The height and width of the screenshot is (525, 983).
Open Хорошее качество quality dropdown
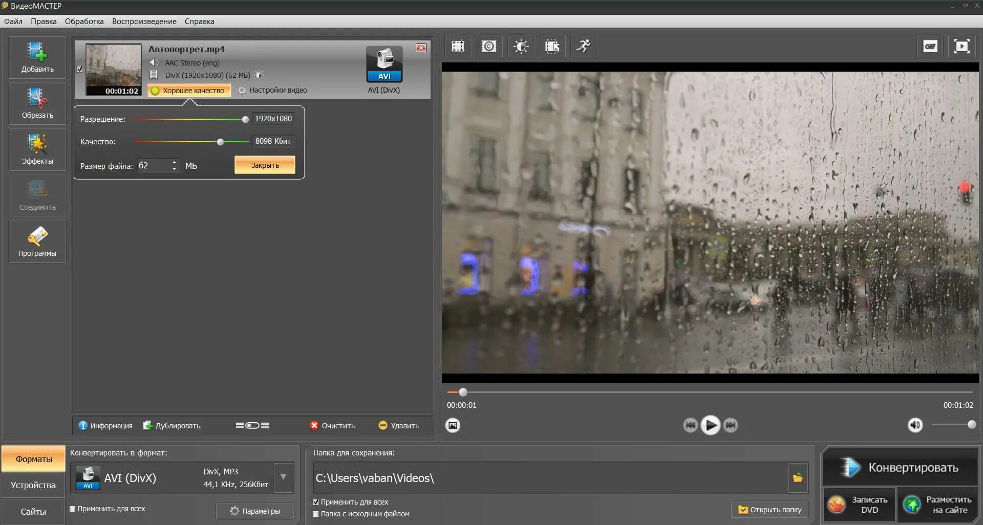tap(189, 91)
